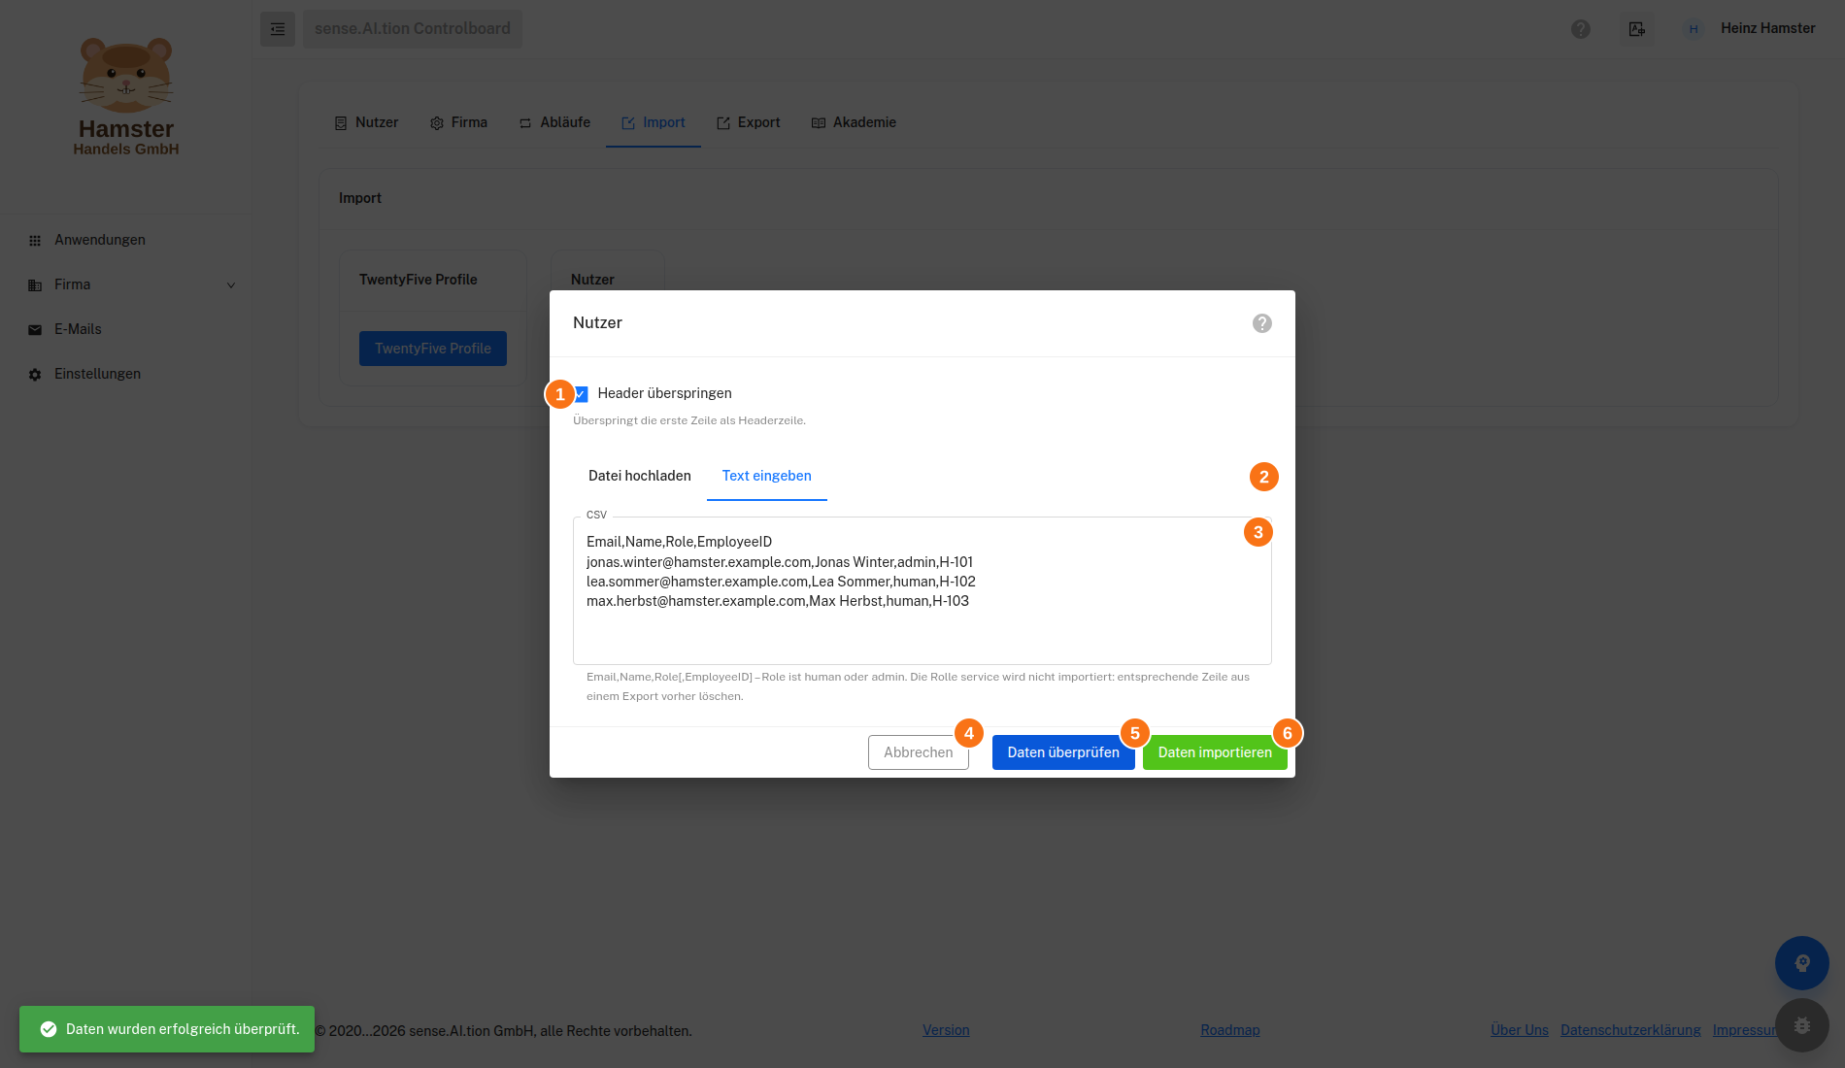Switch to the Datei hochladen tab
This screenshot has width=1845, height=1068.
tap(640, 476)
